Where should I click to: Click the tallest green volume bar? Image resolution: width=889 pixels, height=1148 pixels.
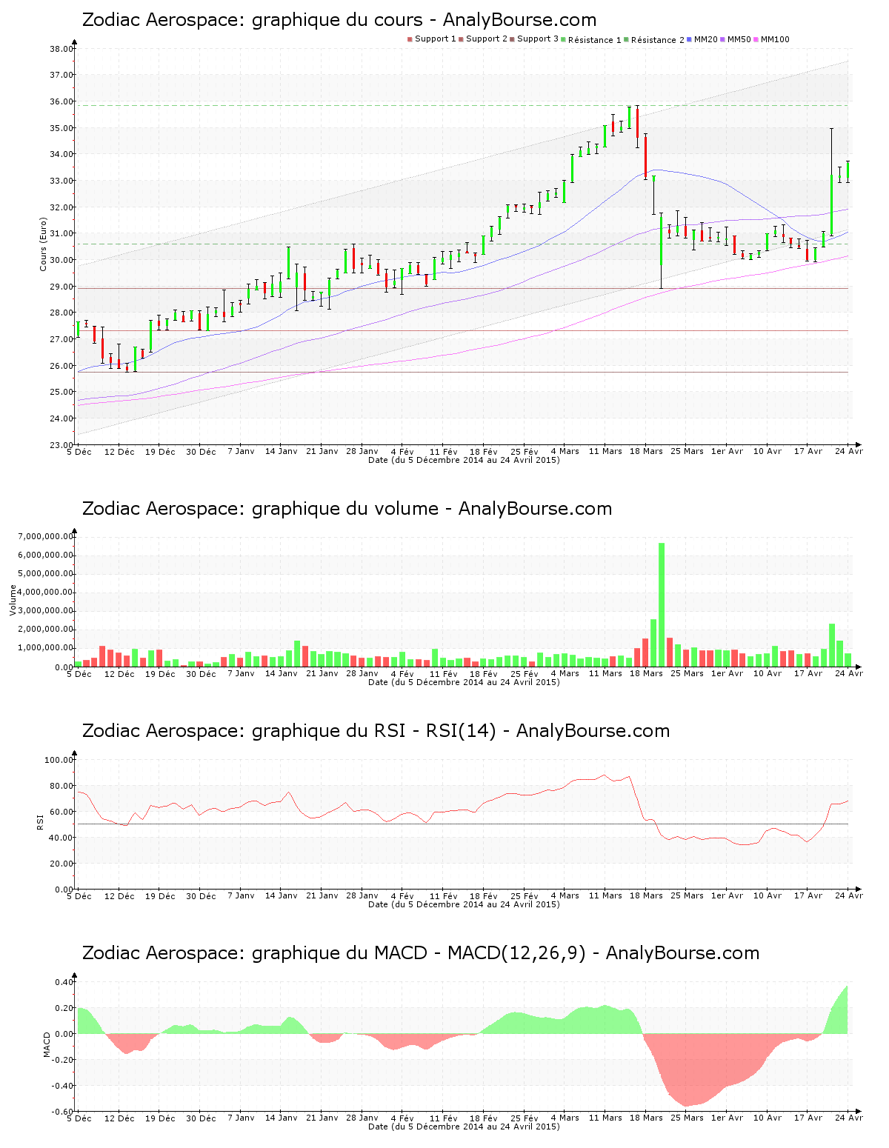click(662, 604)
